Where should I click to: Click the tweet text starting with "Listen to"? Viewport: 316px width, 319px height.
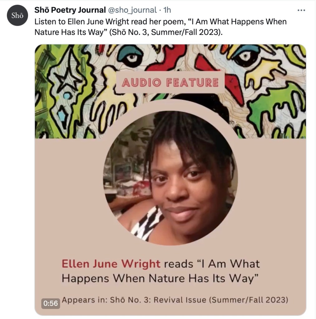(160, 27)
